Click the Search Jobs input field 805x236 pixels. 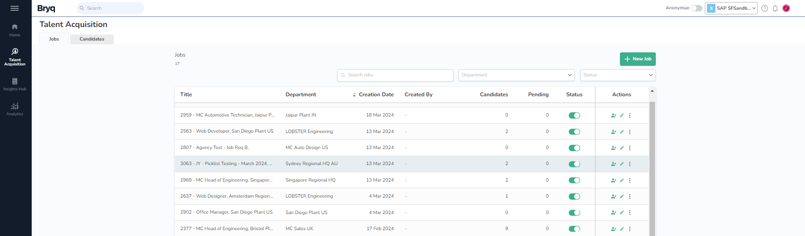(x=395, y=75)
